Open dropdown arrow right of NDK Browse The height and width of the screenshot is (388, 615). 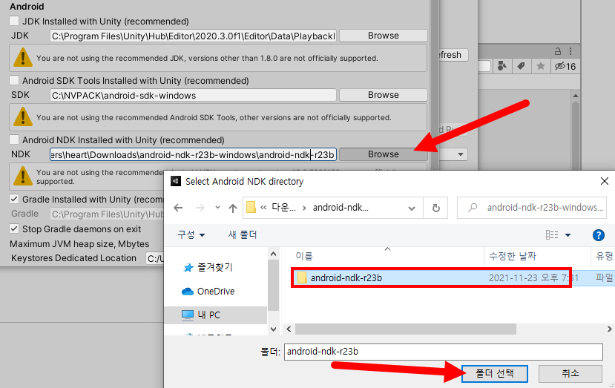[461, 154]
